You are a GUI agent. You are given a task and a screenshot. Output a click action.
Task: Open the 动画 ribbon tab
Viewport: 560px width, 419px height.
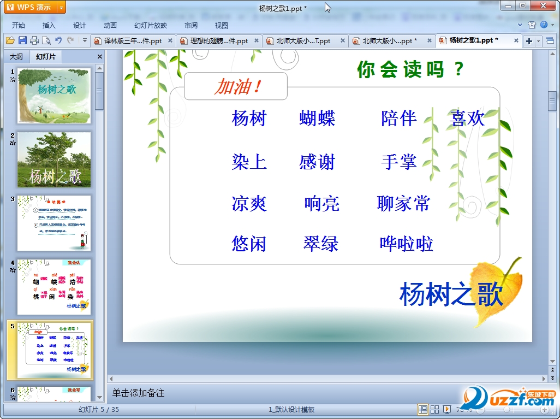(110, 25)
